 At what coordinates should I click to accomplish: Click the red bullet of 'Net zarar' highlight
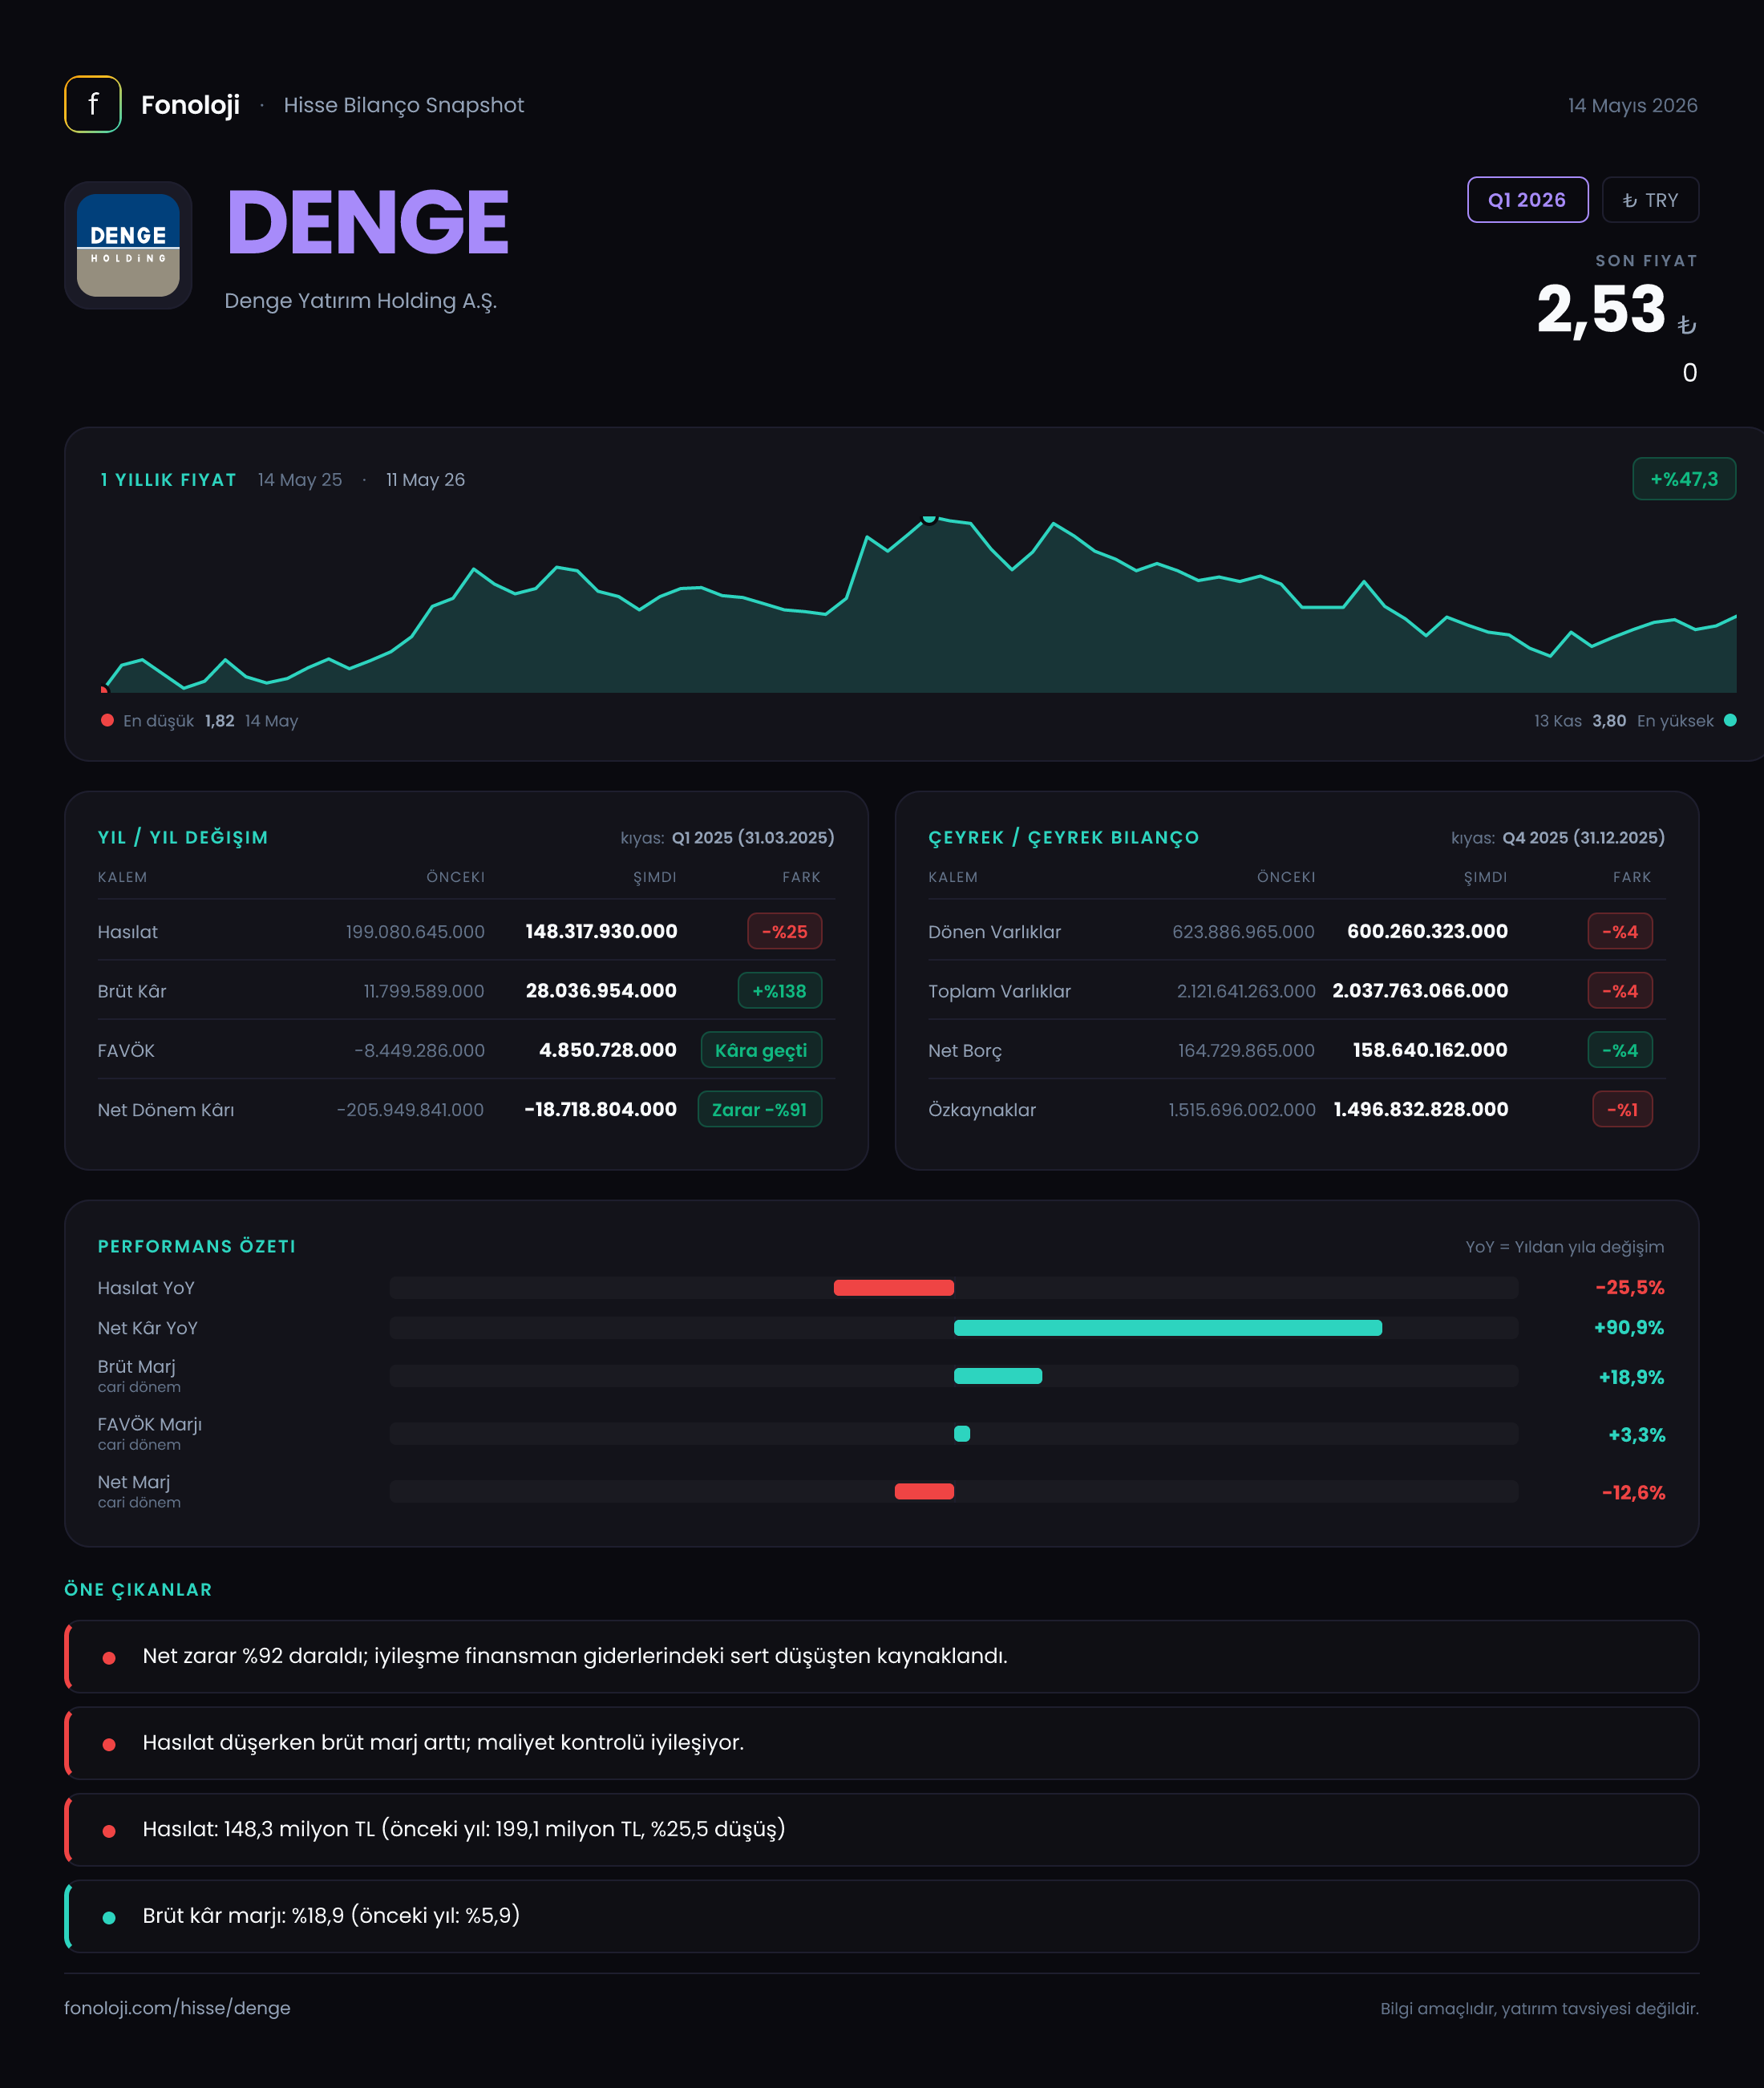coord(109,1658)
